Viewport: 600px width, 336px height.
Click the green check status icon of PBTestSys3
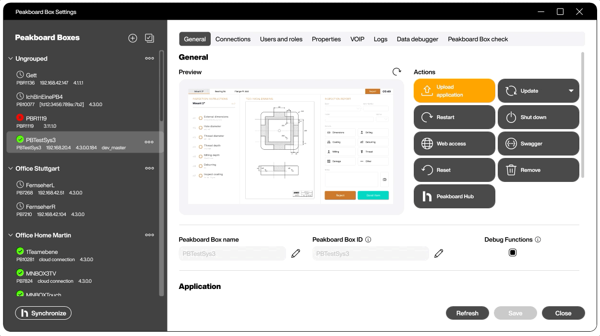tap(20, 139)
